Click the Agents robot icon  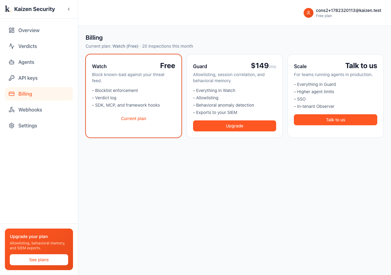(12, 62)
